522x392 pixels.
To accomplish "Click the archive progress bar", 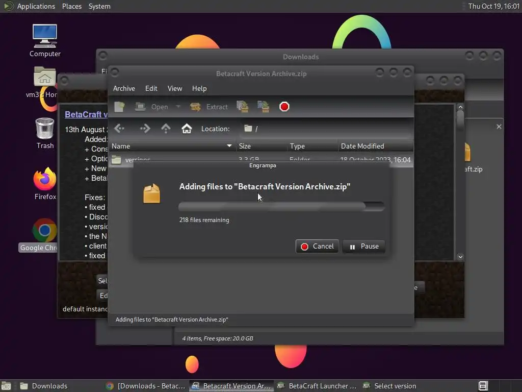I will (281, 206).
